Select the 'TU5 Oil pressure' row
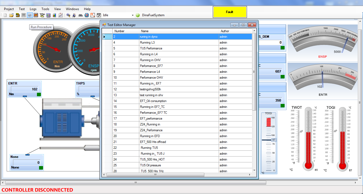Image resolution: width=363 pixels, height=194 pixels. (x=177, y=165)
